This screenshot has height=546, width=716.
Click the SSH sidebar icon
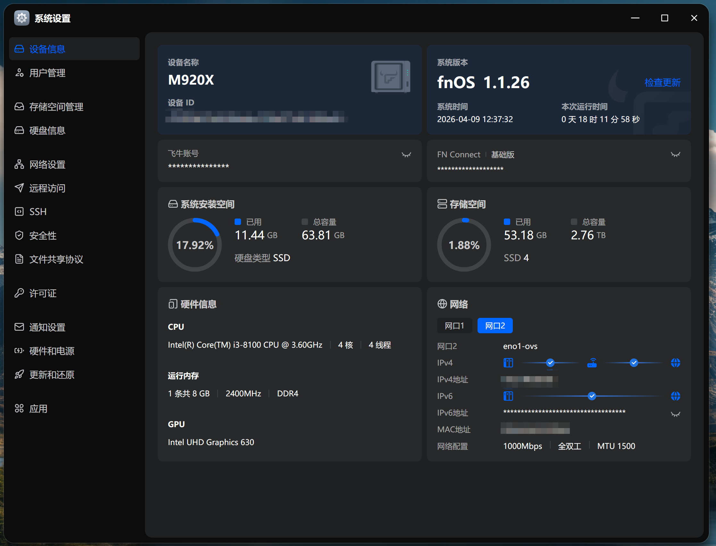click(19, 211)
